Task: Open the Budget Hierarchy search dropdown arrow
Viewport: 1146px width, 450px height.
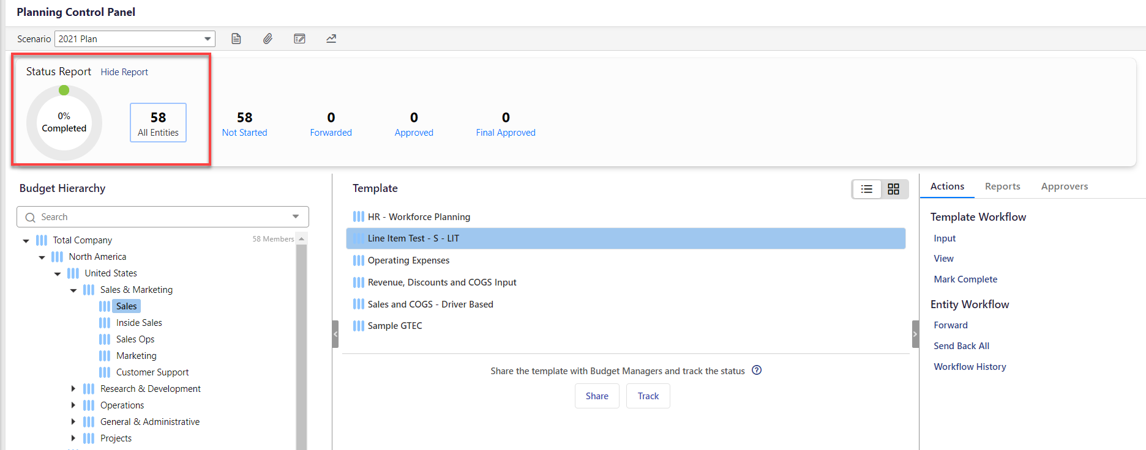Action: click(x=296, y=216)
